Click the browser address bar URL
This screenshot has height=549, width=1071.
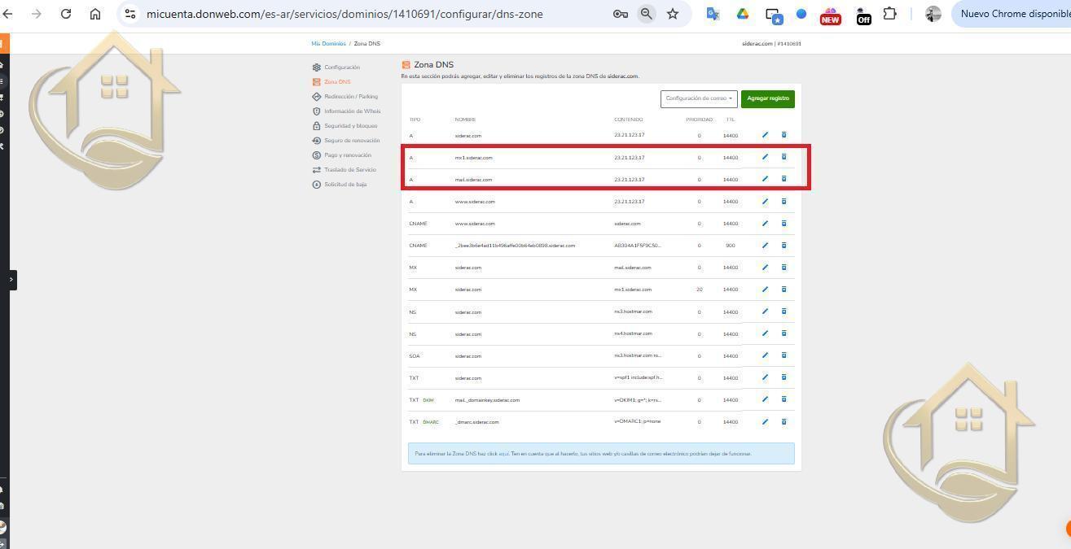pyautogui.click(x=345, y=14)
